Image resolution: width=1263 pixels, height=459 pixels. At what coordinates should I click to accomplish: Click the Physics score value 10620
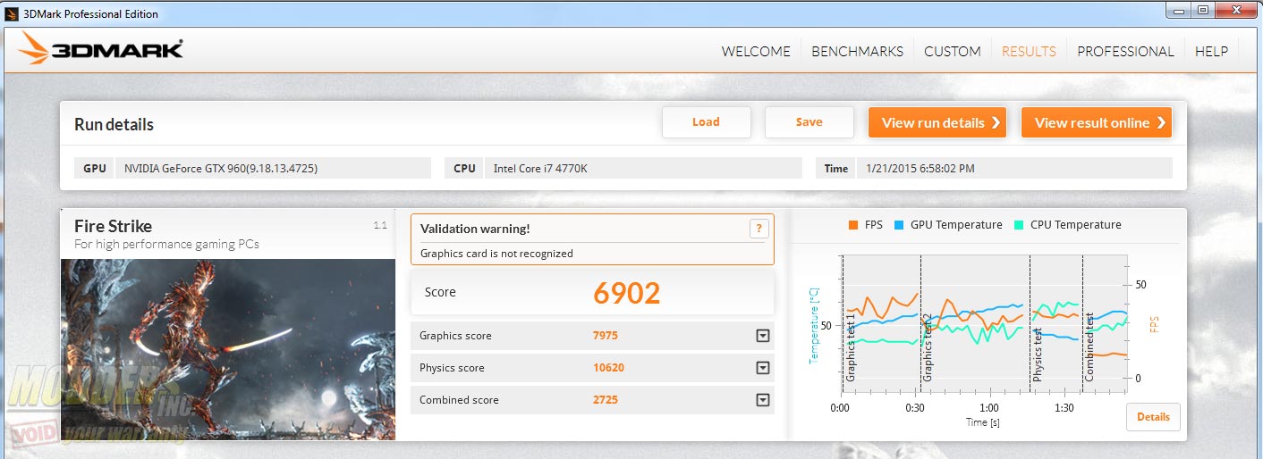[608, 368]
